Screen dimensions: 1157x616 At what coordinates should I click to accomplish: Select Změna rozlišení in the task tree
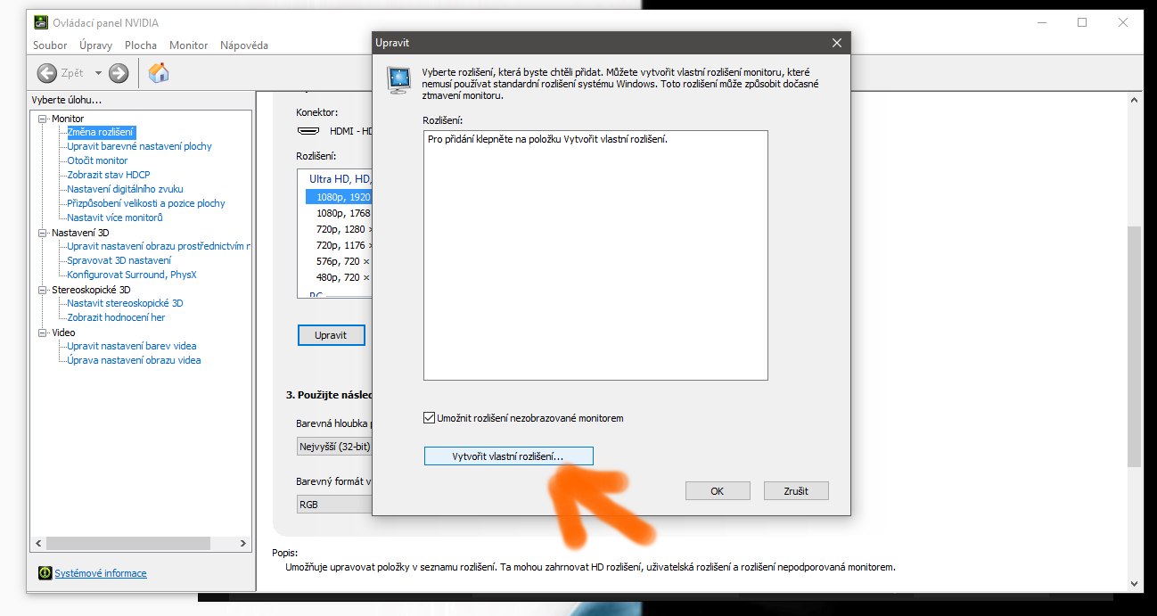click(x=101, y=132)
